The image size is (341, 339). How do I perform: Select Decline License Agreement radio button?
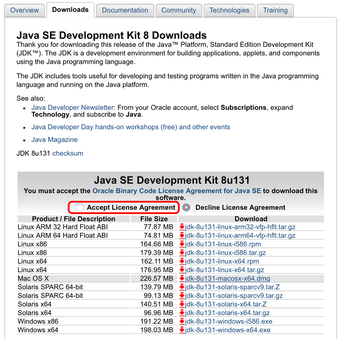186,208
